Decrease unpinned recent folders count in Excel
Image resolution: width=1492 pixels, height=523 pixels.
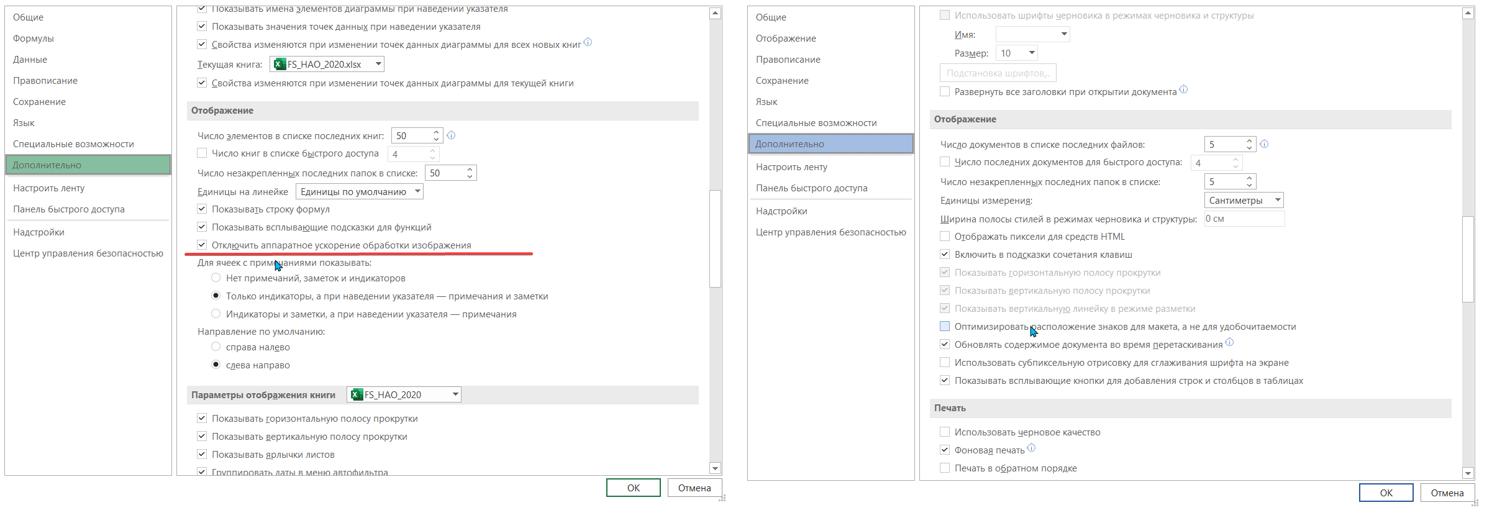470,176
